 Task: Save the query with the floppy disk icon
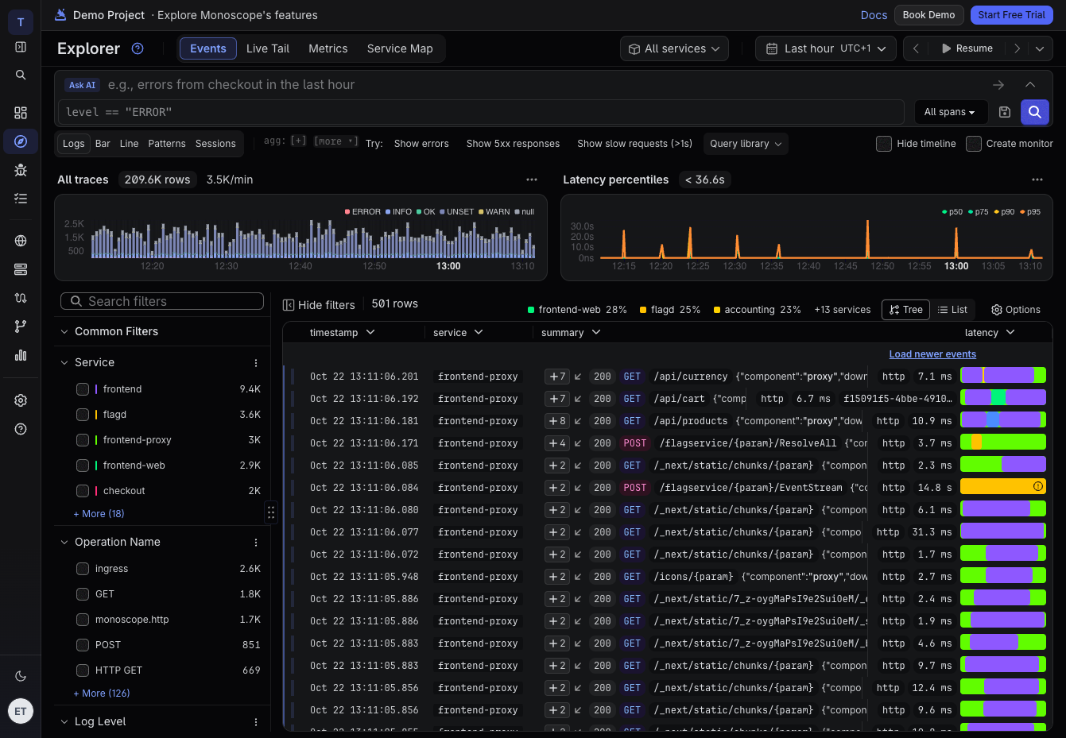tap(1005, 112)
